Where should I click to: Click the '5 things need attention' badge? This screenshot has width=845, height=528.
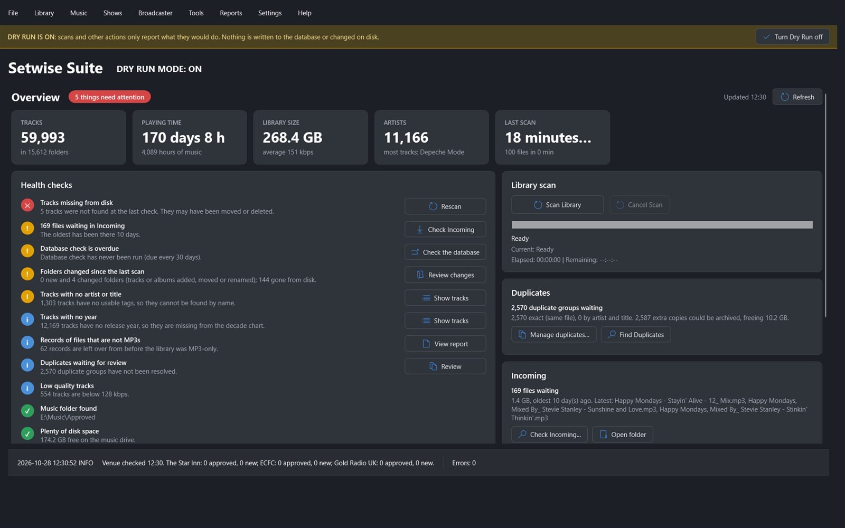point(109,97)
